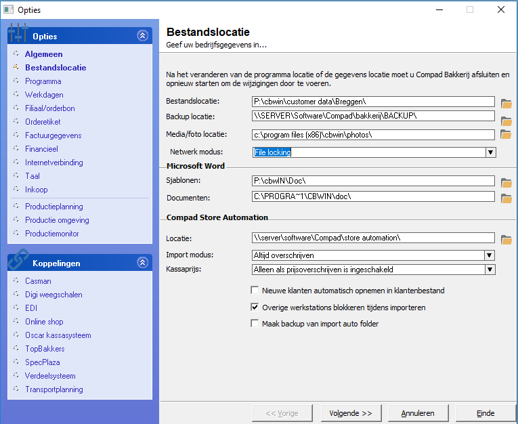Click the Opties sliders panel icon
518x424 pixels.
[x=18, y=33]
